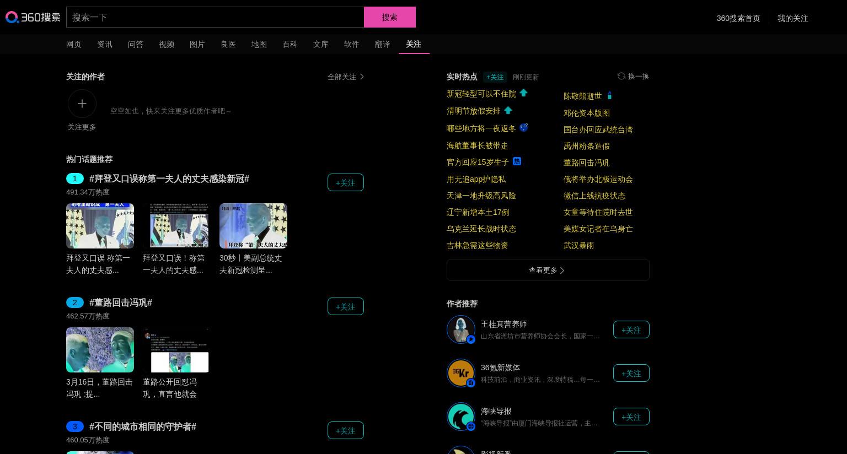Follow 实时热点 with the +关注 tag
Image resolution: width=847 pixels, height=454 pixels.
pyautogui.click(x=495, y=77)
